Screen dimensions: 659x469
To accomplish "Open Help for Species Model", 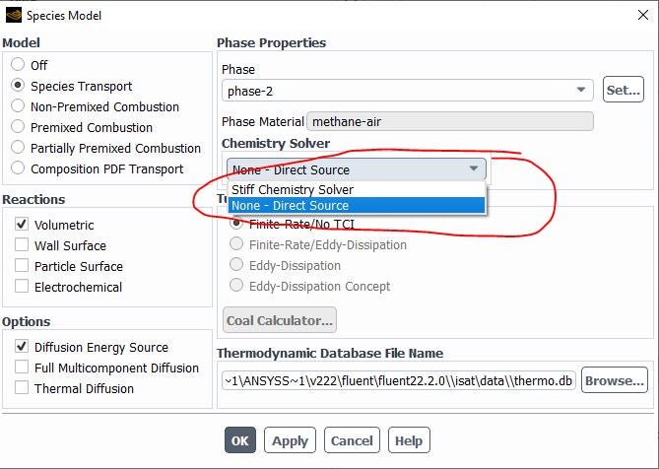I will [409, 440].
